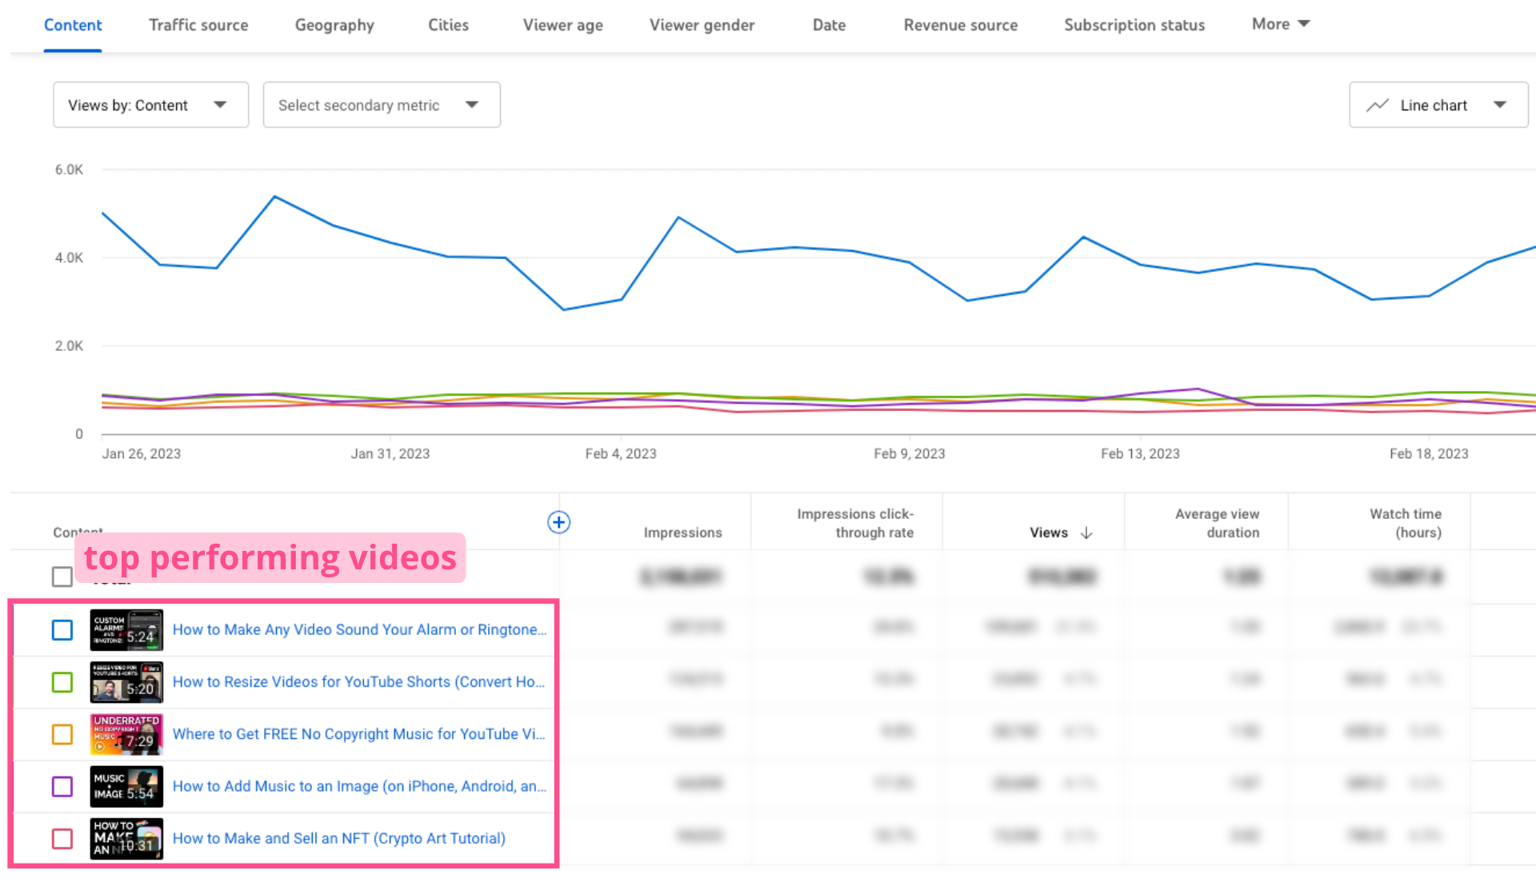Click the Where to Get FREE No Copyright Music link
1536x878 pixels.
point(358,734)
